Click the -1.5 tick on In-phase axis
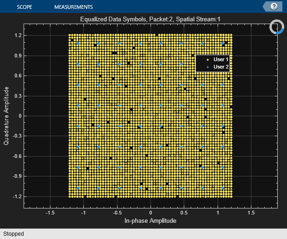This screenshot has height=239, width=287. (50, 213)
